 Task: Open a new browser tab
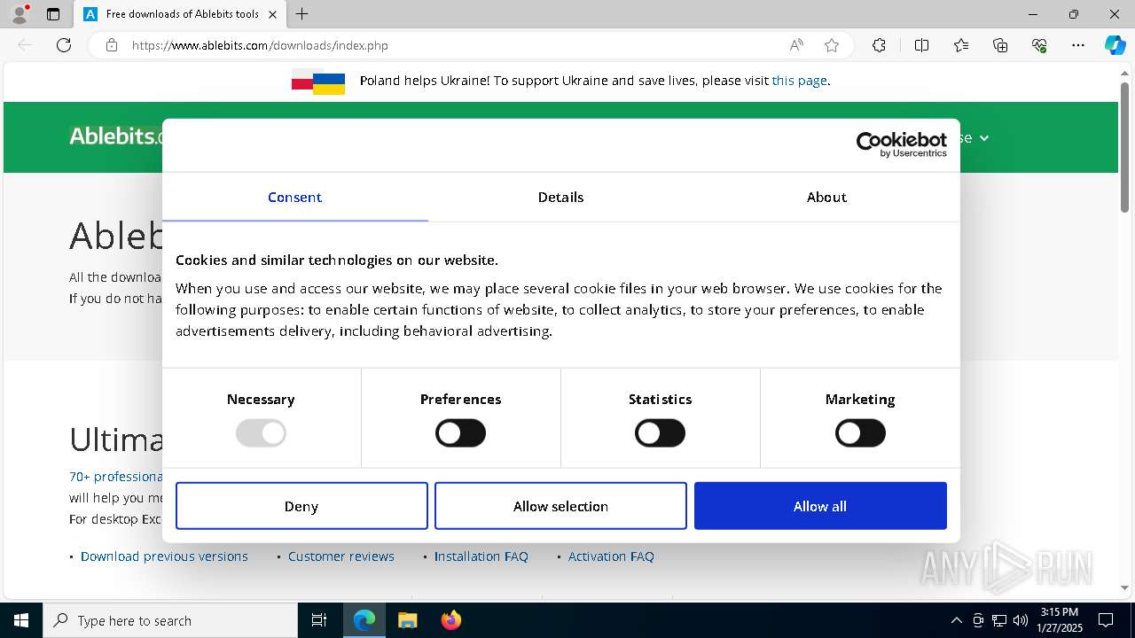[x=302, y=14]
